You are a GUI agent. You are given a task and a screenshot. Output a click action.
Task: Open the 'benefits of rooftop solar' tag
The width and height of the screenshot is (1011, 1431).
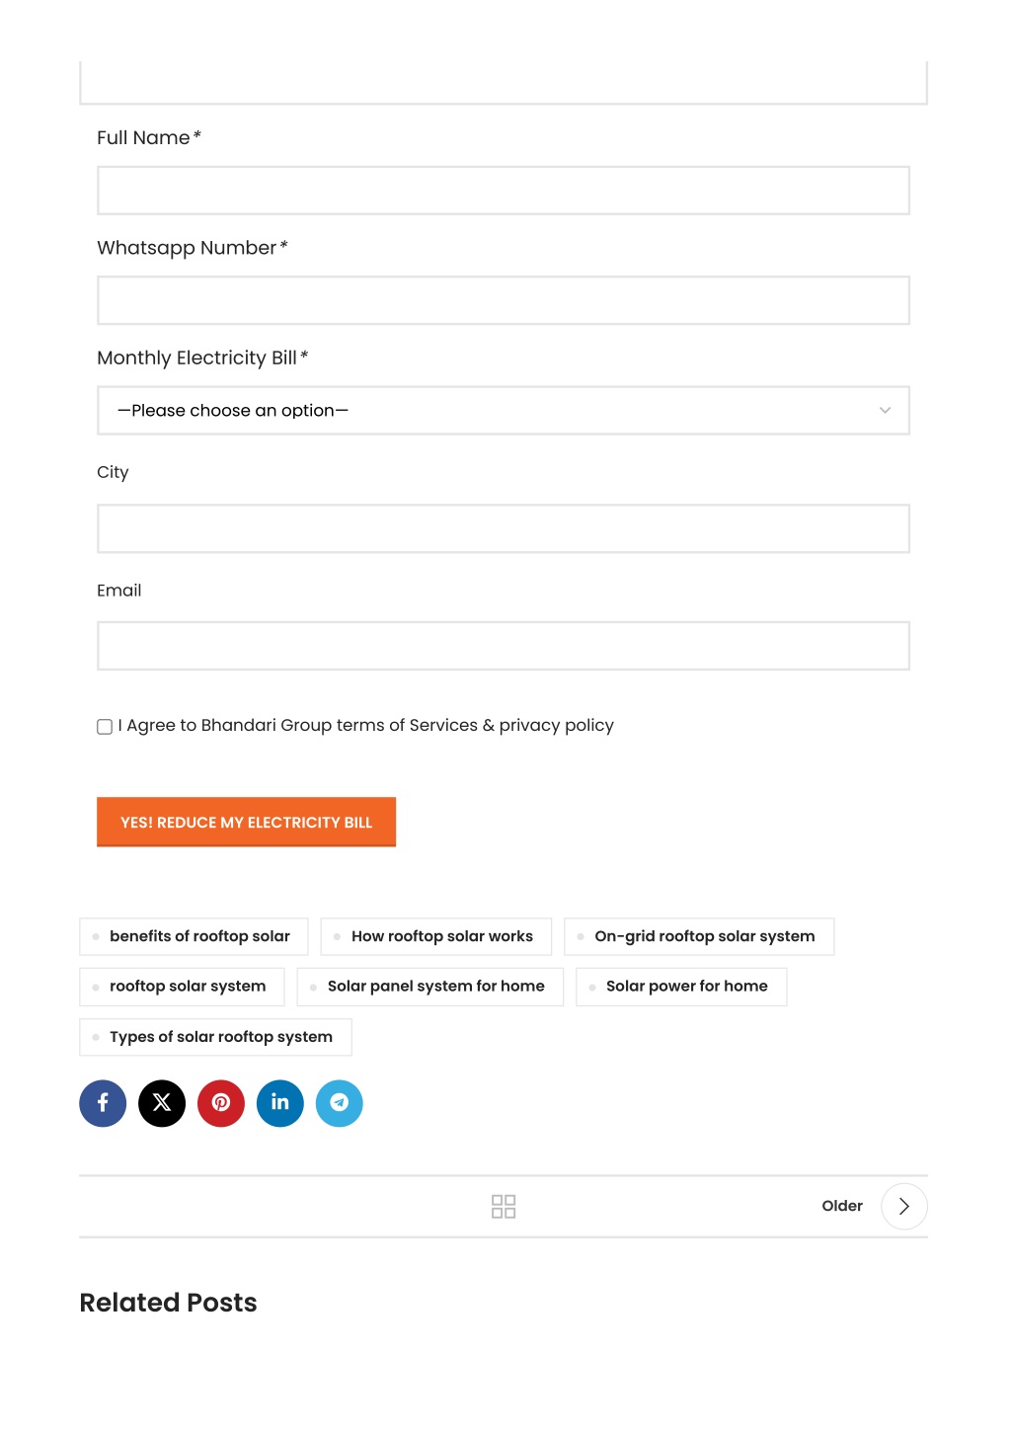(x=199, y=936)
